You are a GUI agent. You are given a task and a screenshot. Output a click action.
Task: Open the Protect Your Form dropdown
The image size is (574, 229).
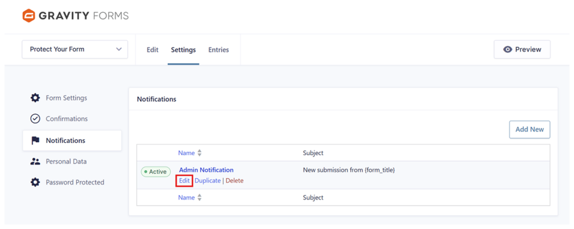coord(75,49)
